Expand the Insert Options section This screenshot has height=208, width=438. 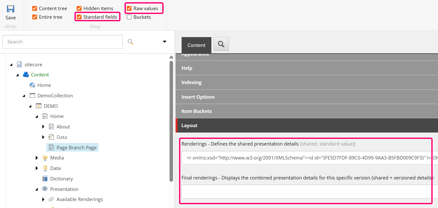point(198,97)
